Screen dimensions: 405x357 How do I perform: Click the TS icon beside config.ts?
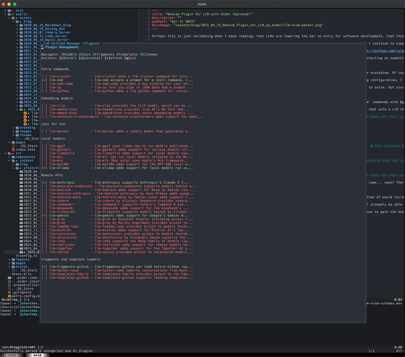(17, 256)
